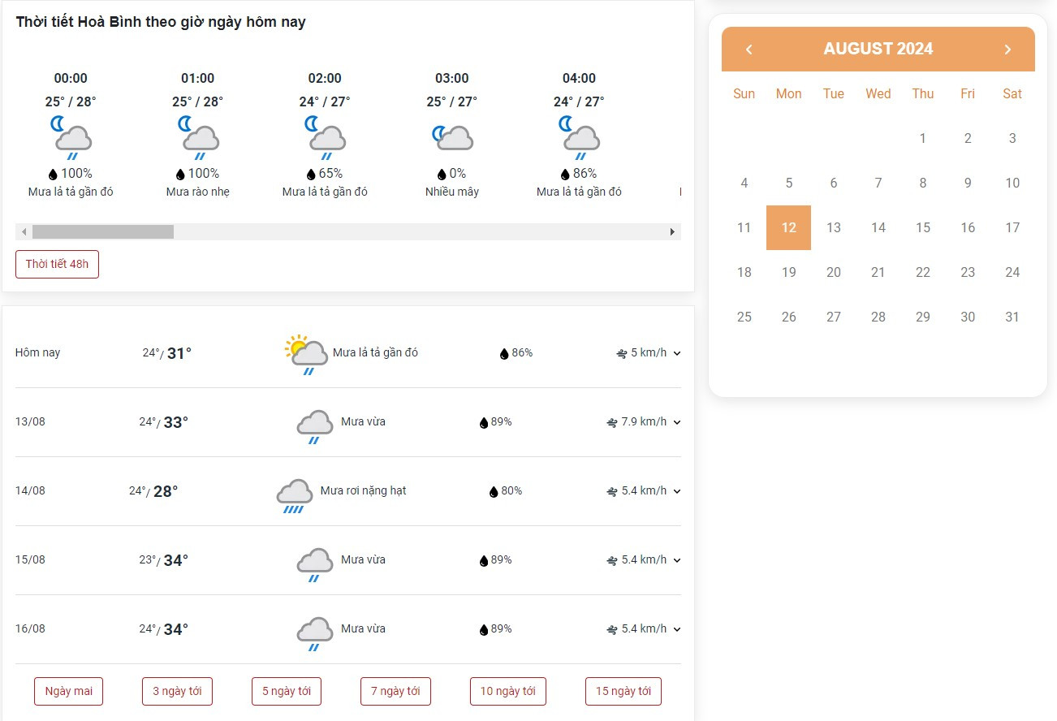1057x721 pixels.
Task: Open the 10 ngày tới forecast
Action: pyautogui.click(x=508, y=691)
